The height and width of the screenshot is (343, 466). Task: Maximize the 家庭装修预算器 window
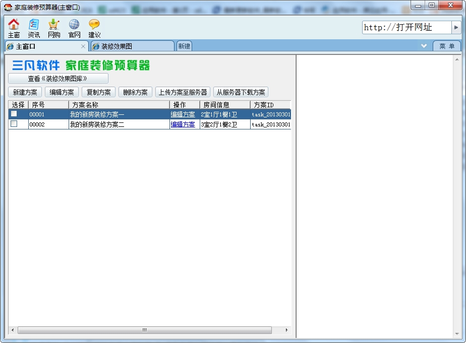432,6
